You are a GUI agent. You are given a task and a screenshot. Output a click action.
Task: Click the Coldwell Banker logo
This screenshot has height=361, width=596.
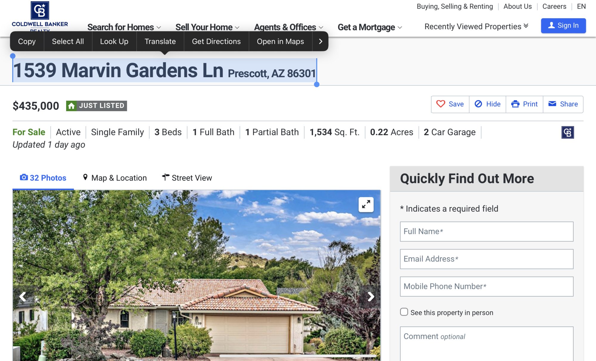[40, 16]
